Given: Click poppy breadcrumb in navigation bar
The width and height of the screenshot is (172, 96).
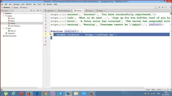Looking at the screenshot, I should [15, 7].
